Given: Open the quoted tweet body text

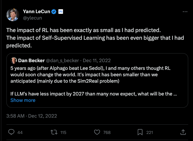Looking at the screenshot, I should pyautogui.click(x=93, y=81).
